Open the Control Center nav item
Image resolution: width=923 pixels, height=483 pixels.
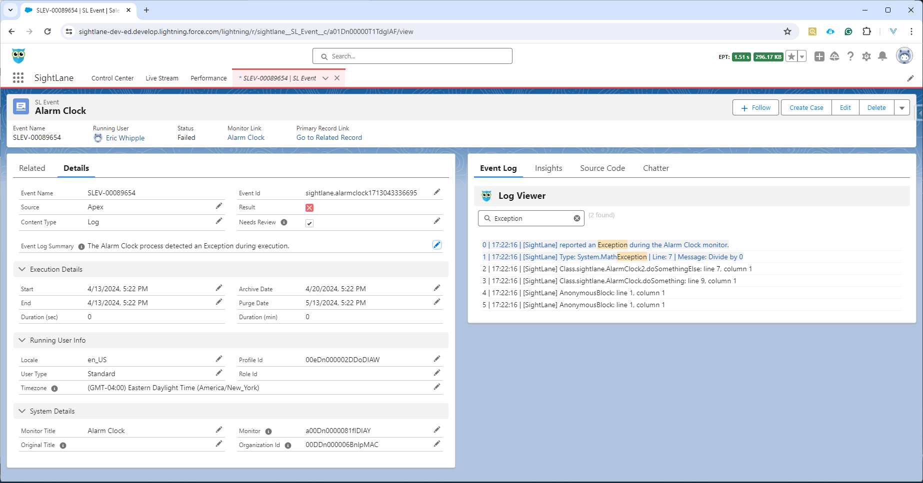tap(112, 78)
